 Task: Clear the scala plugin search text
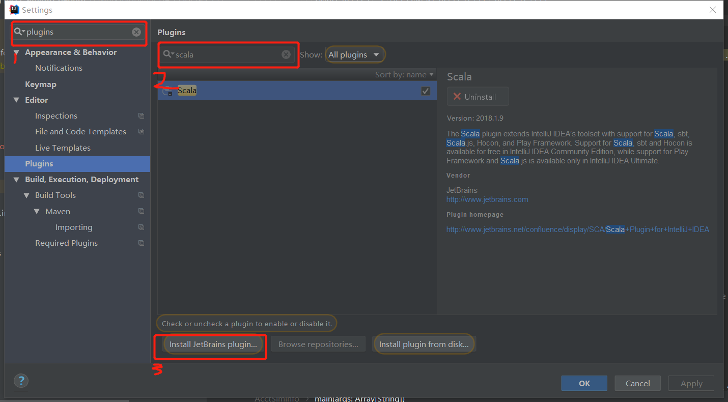click(x=286, y=54)
